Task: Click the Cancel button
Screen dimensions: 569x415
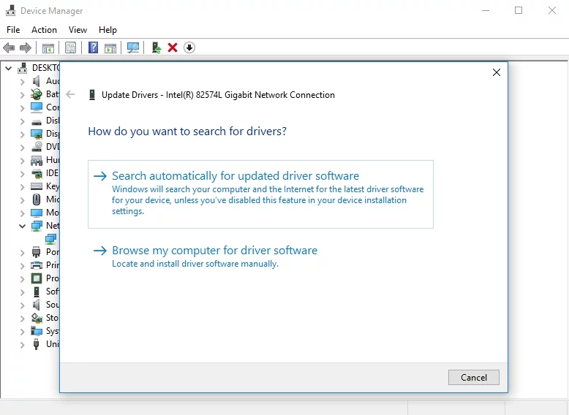Action: [473, 378]
